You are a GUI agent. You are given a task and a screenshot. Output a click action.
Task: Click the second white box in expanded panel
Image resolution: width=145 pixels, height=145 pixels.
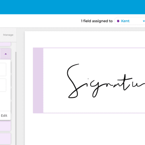3,85
